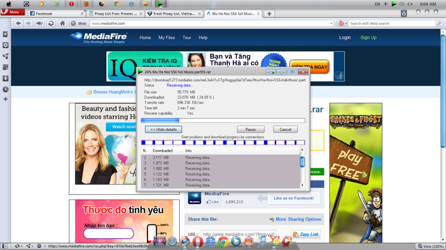
Task: Open the gear widgets panel in sidebar
Action: click(5, 45)
